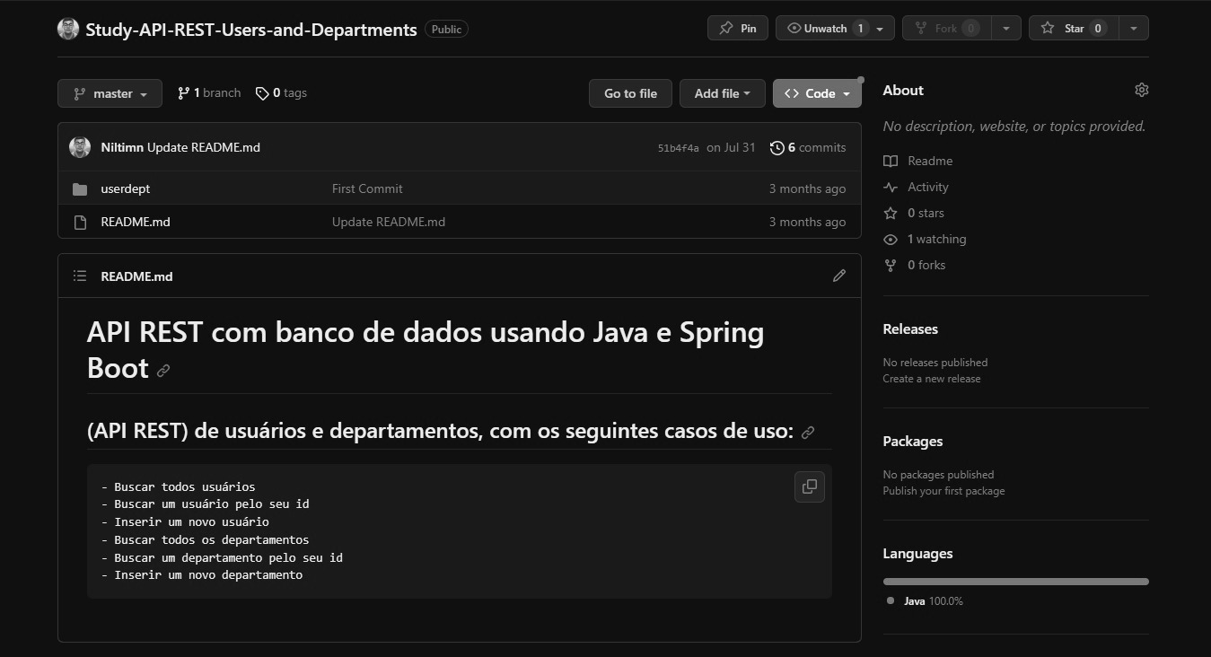Click the Java language progress bar

pyautogui.click(x=1015, y=582)
